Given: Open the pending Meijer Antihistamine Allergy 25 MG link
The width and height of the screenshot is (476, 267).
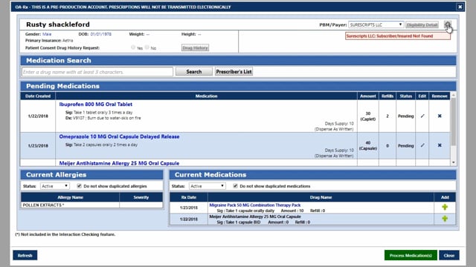Looking at the screenshot, I should [x=119, y=163].
